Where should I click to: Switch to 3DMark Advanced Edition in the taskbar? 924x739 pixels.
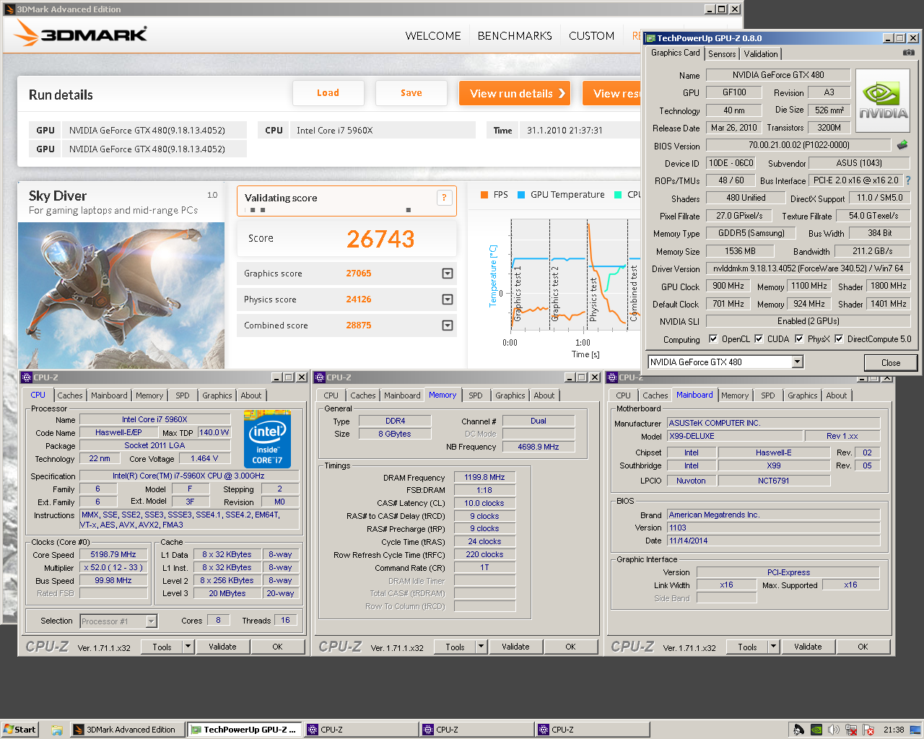(128, 730)
